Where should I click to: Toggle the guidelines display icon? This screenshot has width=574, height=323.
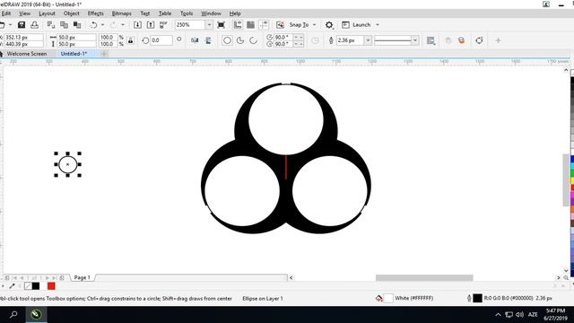(264, 25)
